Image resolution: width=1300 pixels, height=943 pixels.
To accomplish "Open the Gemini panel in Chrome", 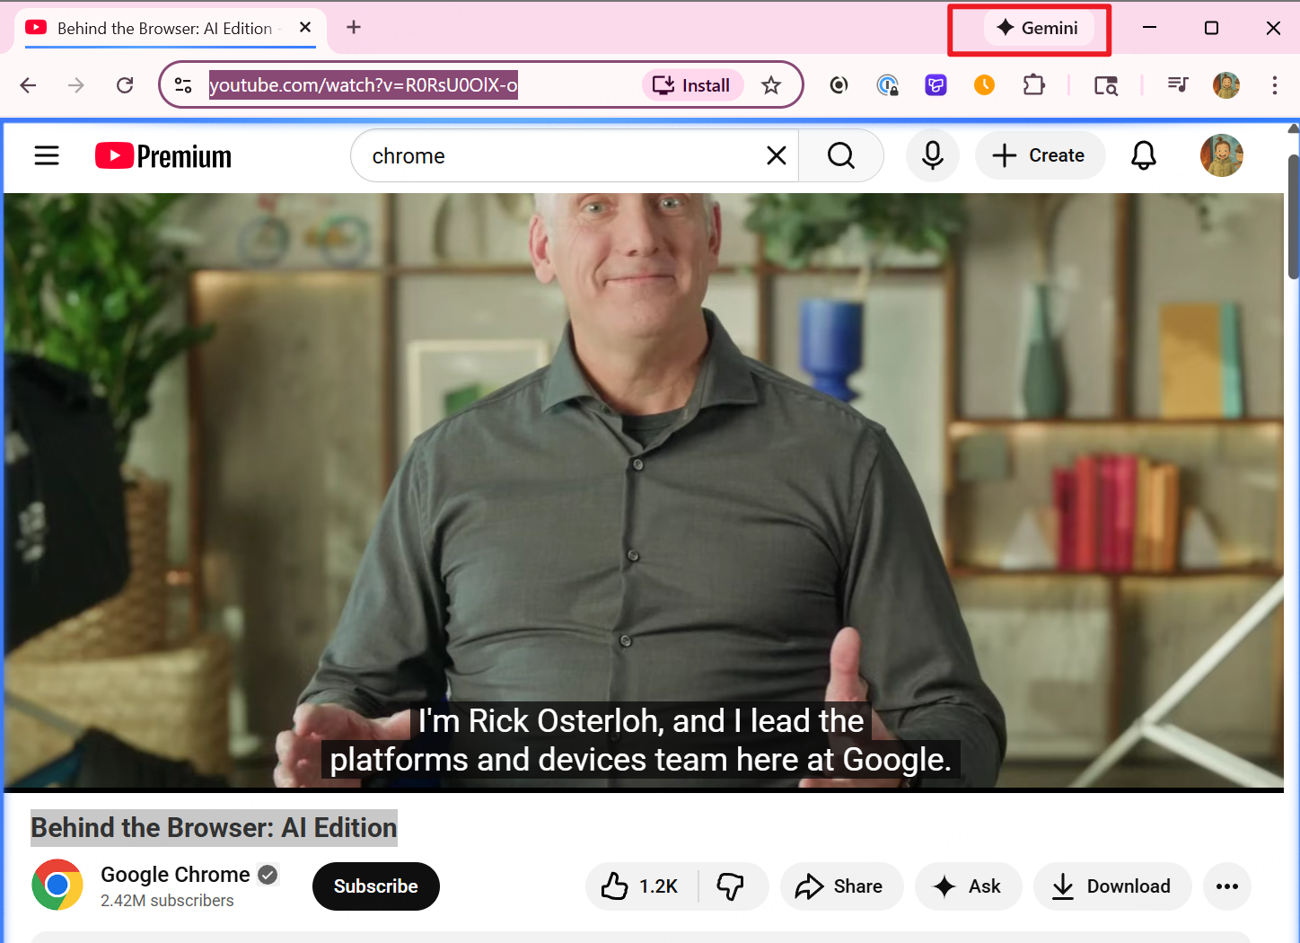I will coord(1038,28).
